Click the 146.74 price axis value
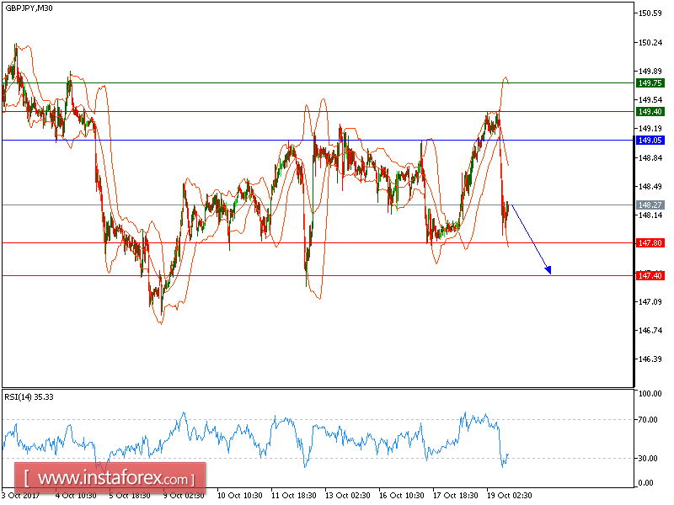 point(650,331)
